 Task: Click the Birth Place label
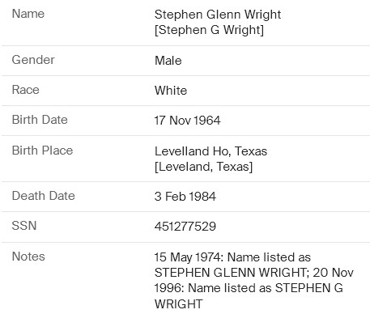pyautogui.click(x=43, y=151)
